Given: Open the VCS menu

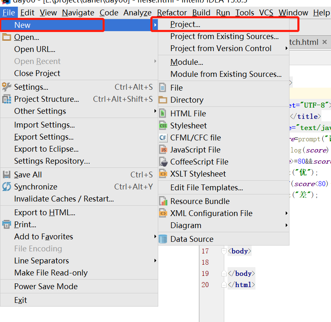Looking at the screenshot, I should click(x=266, y=12).
